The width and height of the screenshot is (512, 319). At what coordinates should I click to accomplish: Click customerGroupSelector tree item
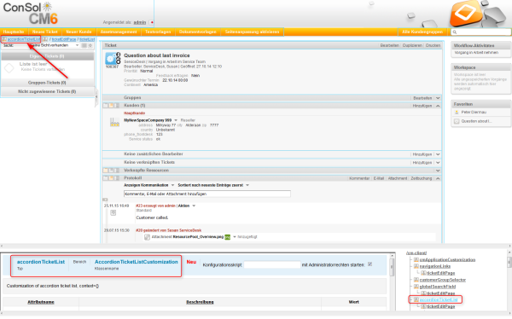(x=442, y=280)
